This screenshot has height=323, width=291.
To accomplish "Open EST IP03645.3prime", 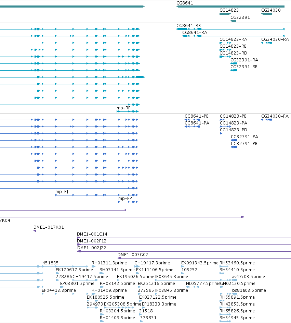I will 171,277.
